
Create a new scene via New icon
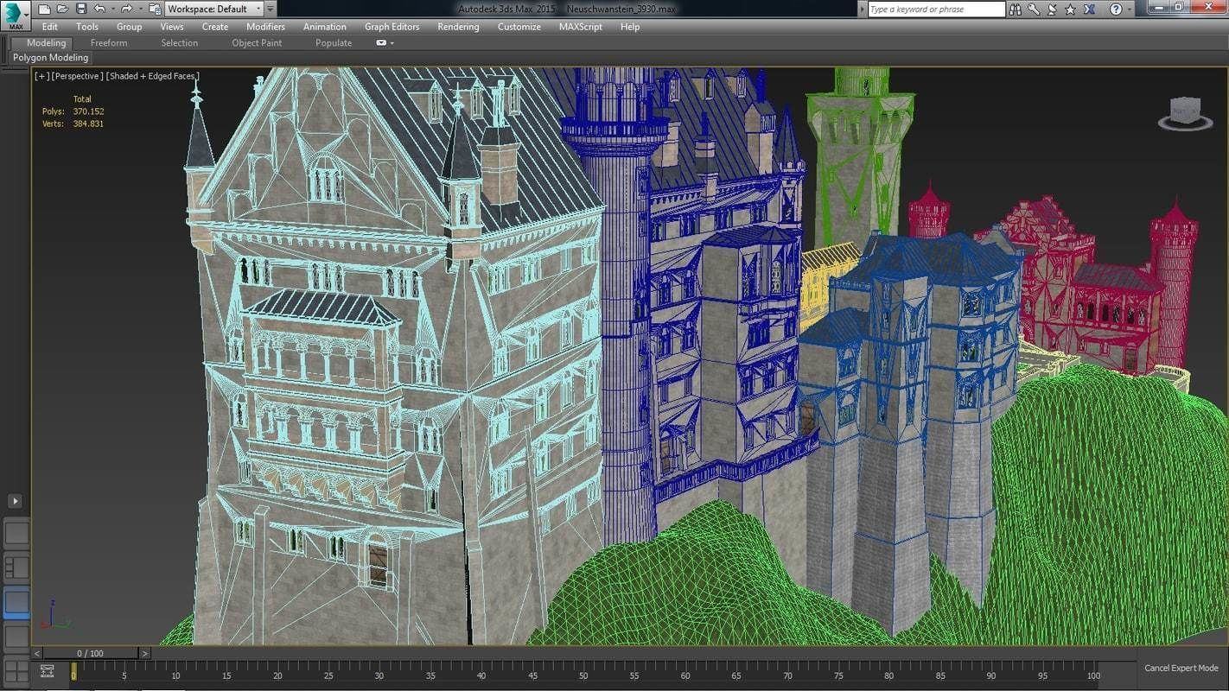tap(43, 9)
